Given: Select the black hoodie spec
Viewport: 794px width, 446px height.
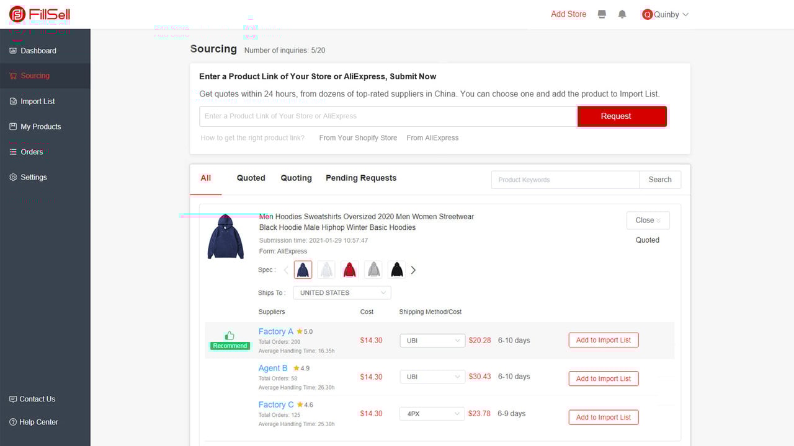Looking at the screenshot, I should click(397, 269).
